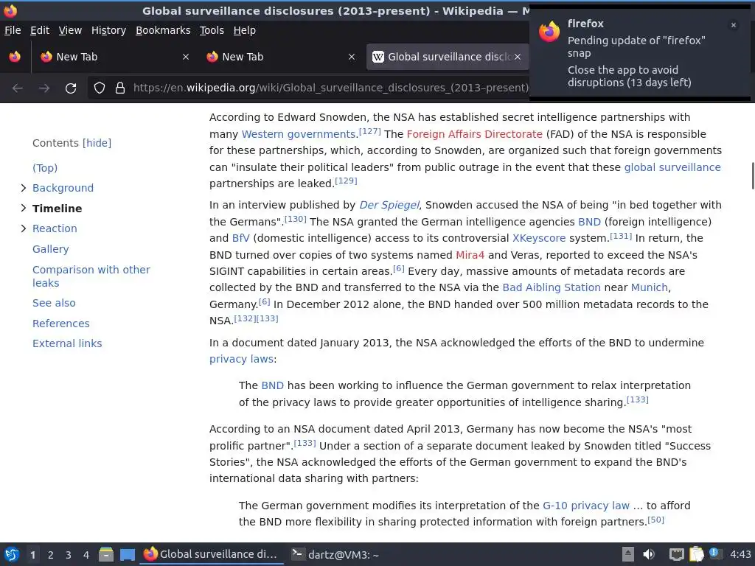Open citation [50] footnote

pos(655,520)
